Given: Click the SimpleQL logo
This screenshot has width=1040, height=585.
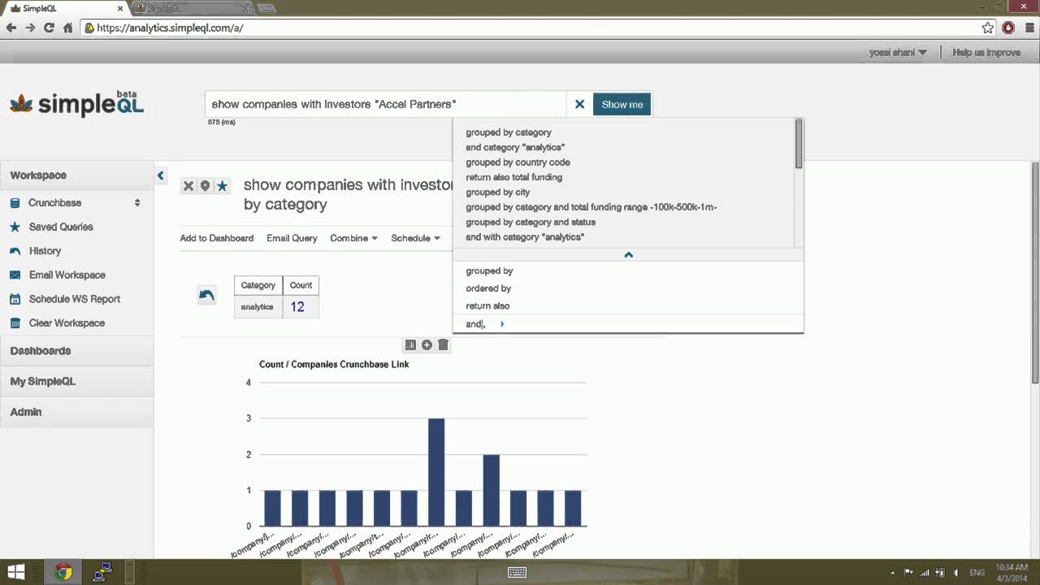Looking at the screenshot, I should pyautogui.click(x=77, y=103).
